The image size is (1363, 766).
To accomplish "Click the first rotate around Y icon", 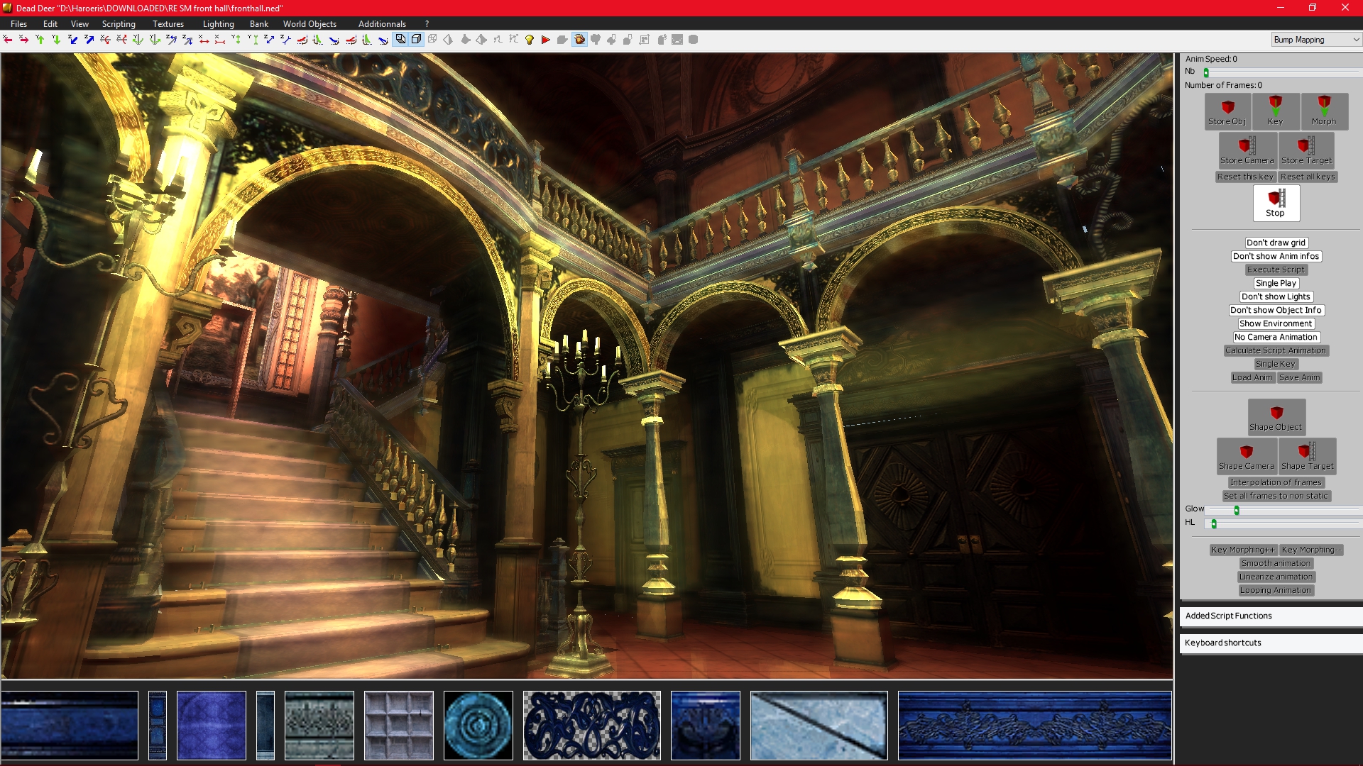I will pos(138,40).
